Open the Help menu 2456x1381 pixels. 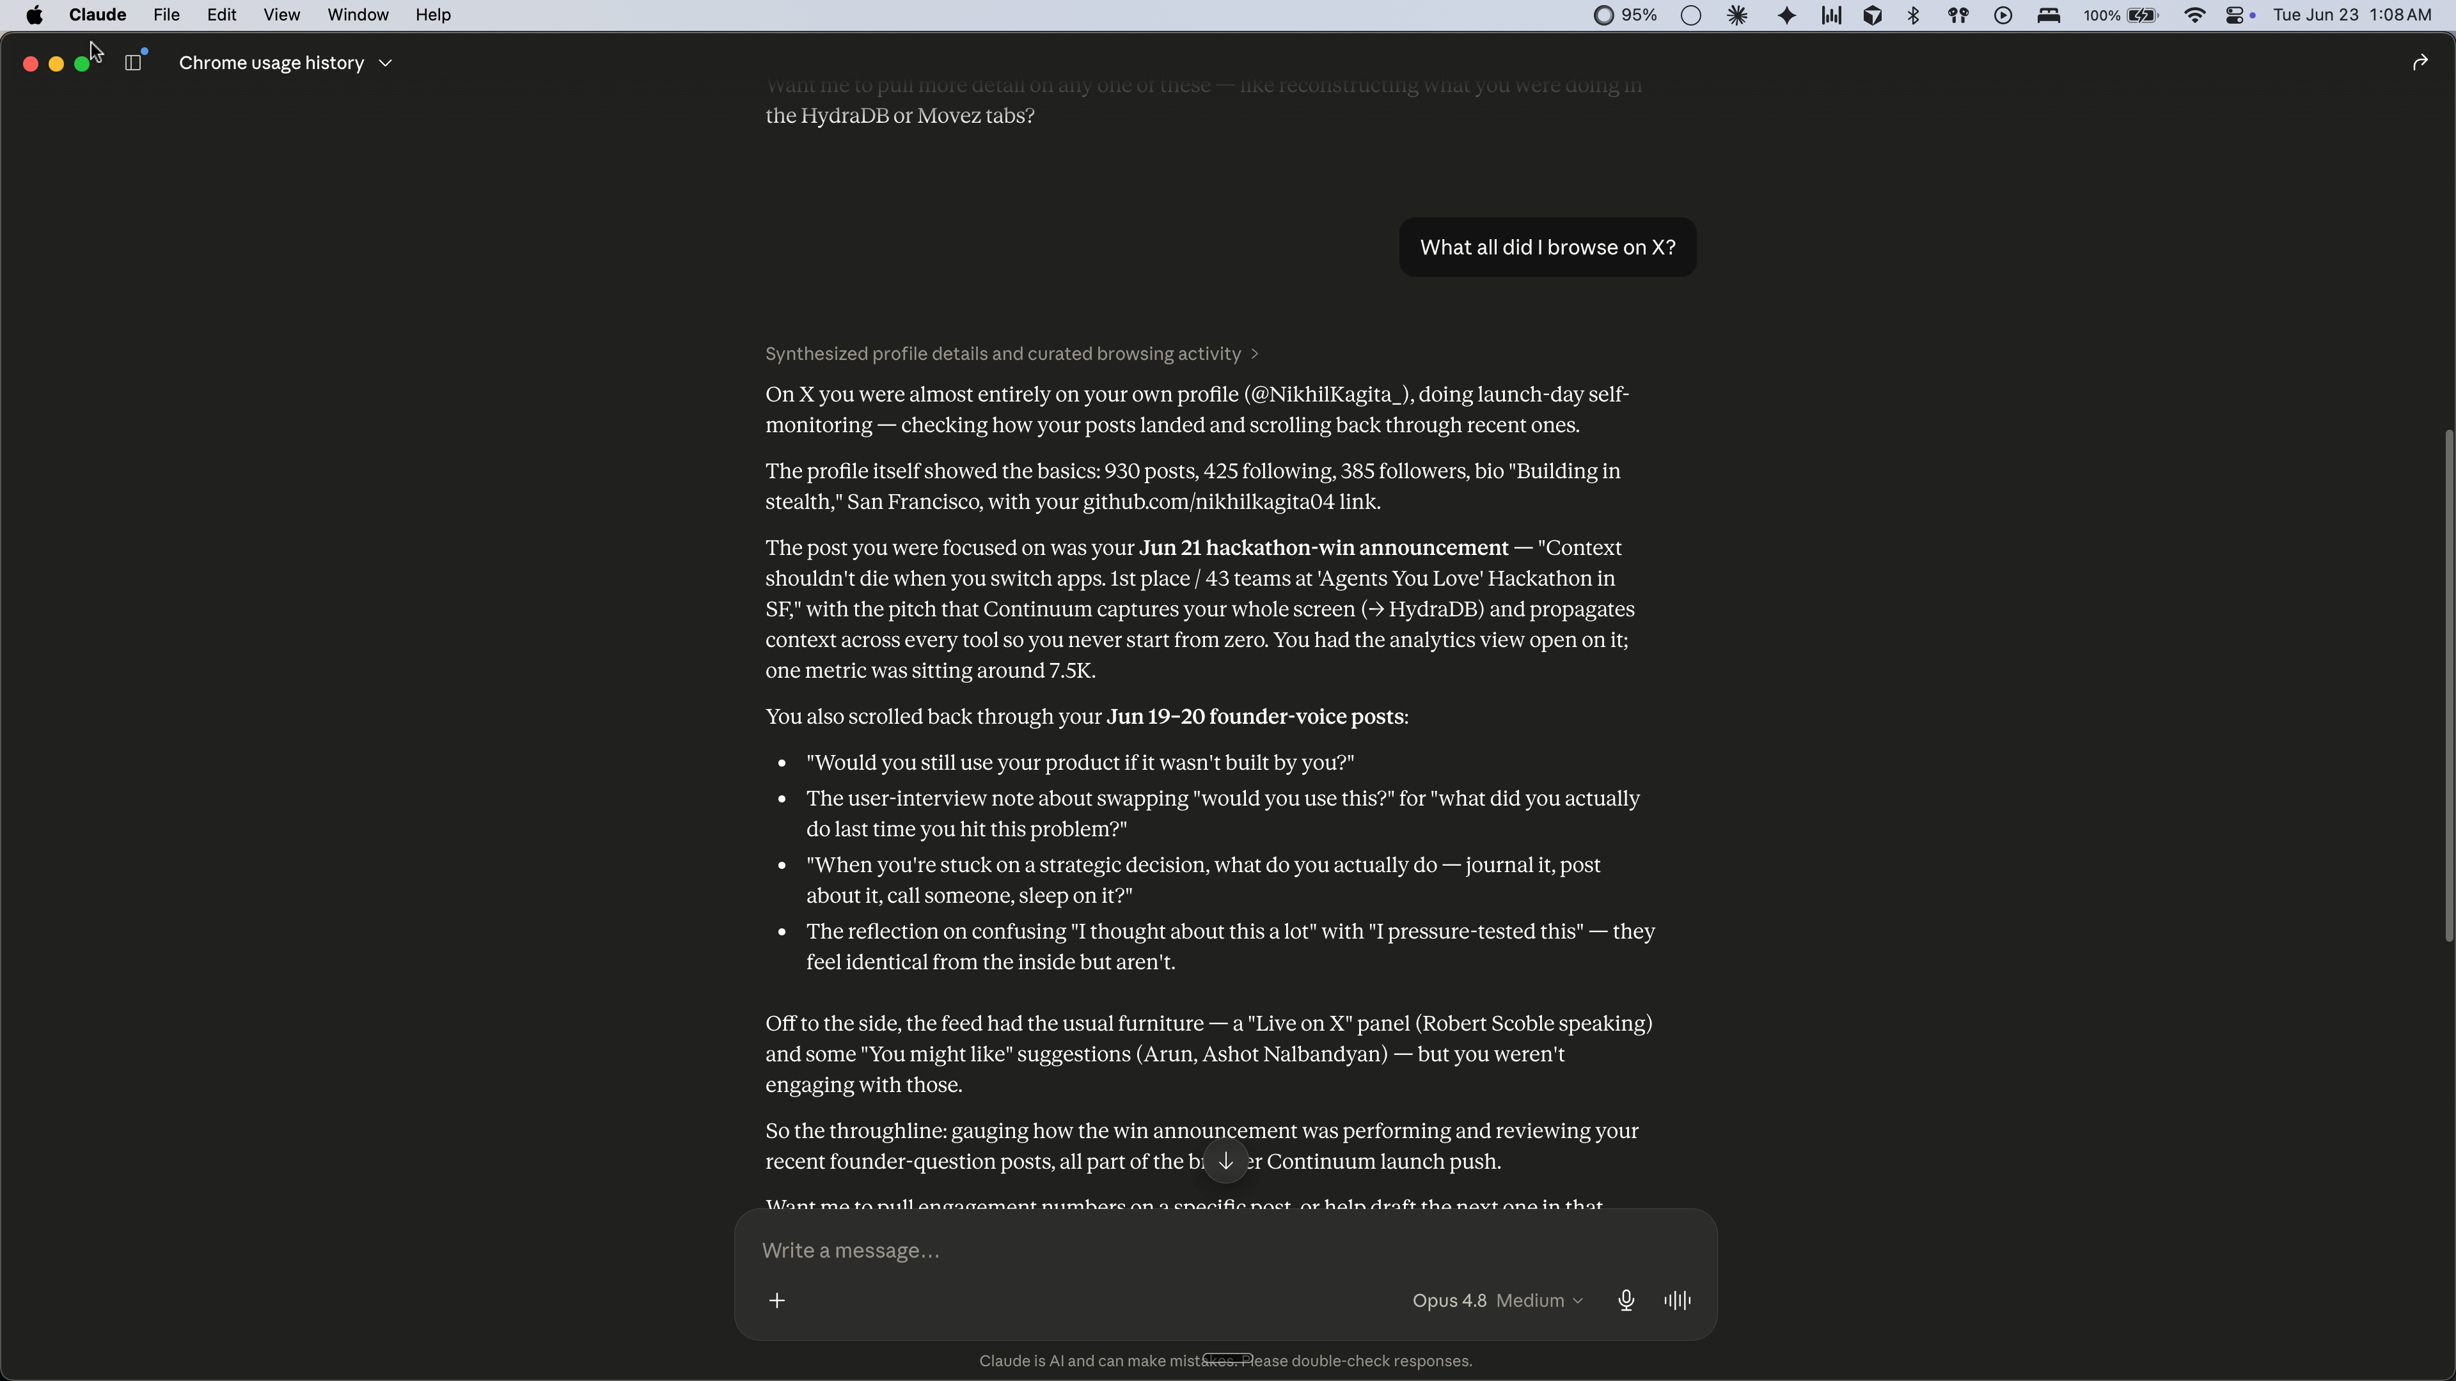tap(433, 15)
